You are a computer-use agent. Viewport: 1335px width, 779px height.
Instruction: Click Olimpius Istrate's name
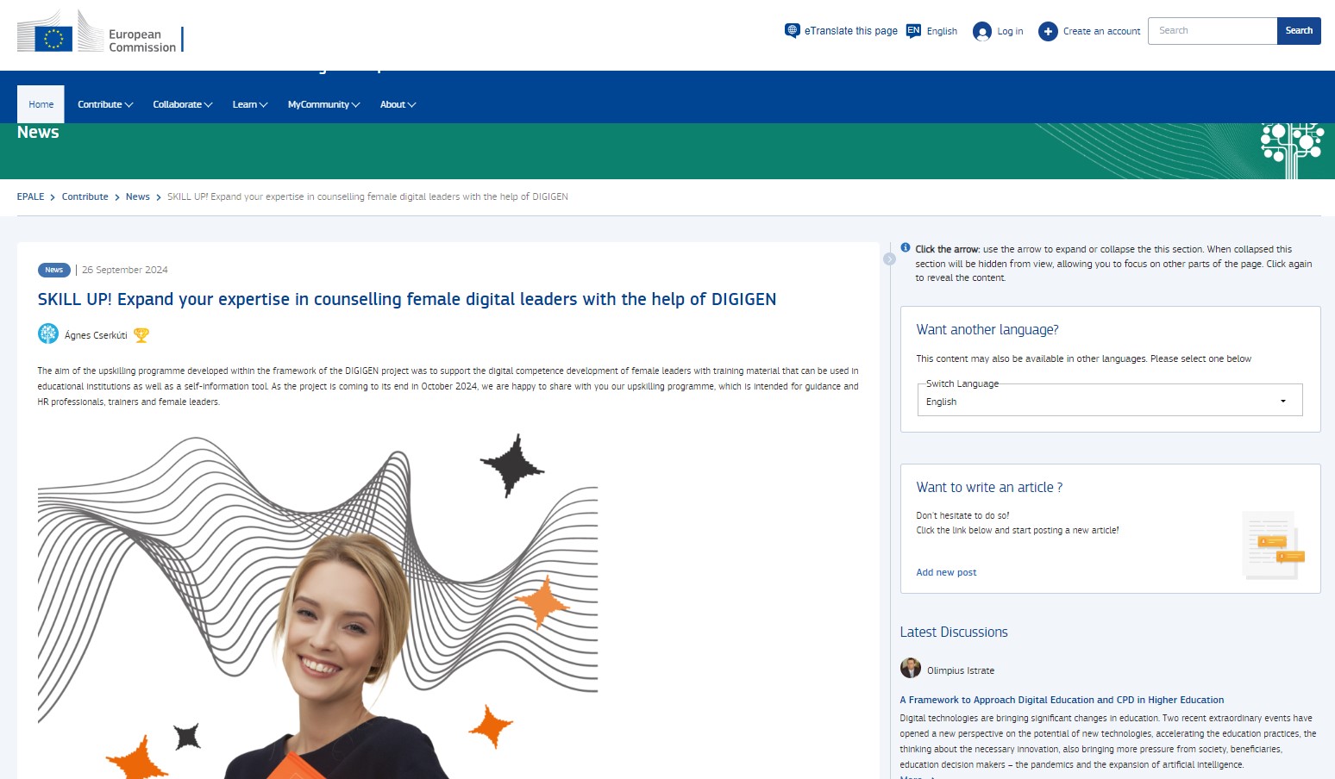pyautogui.click(x=961, y=670)
